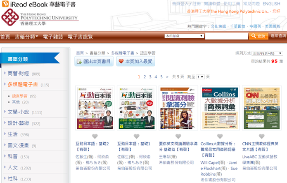Open the 書籍分類 navigation dropdown menu
Screen dimensions: 287x183
click(26, 37)
